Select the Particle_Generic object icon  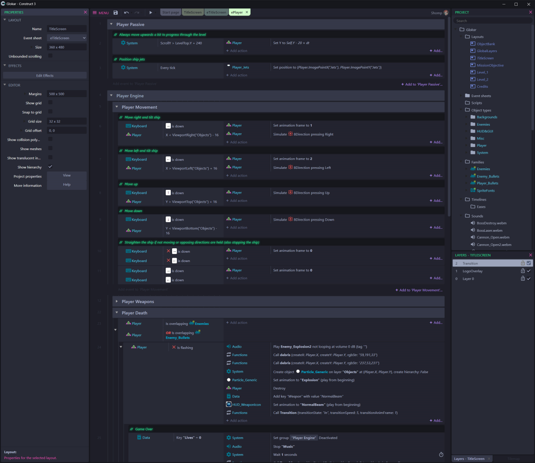(229, 380)
